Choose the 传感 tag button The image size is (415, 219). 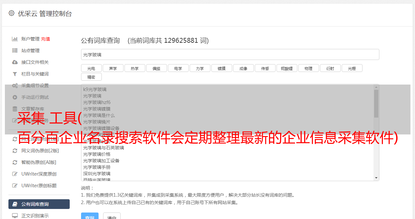coord(265,68)
